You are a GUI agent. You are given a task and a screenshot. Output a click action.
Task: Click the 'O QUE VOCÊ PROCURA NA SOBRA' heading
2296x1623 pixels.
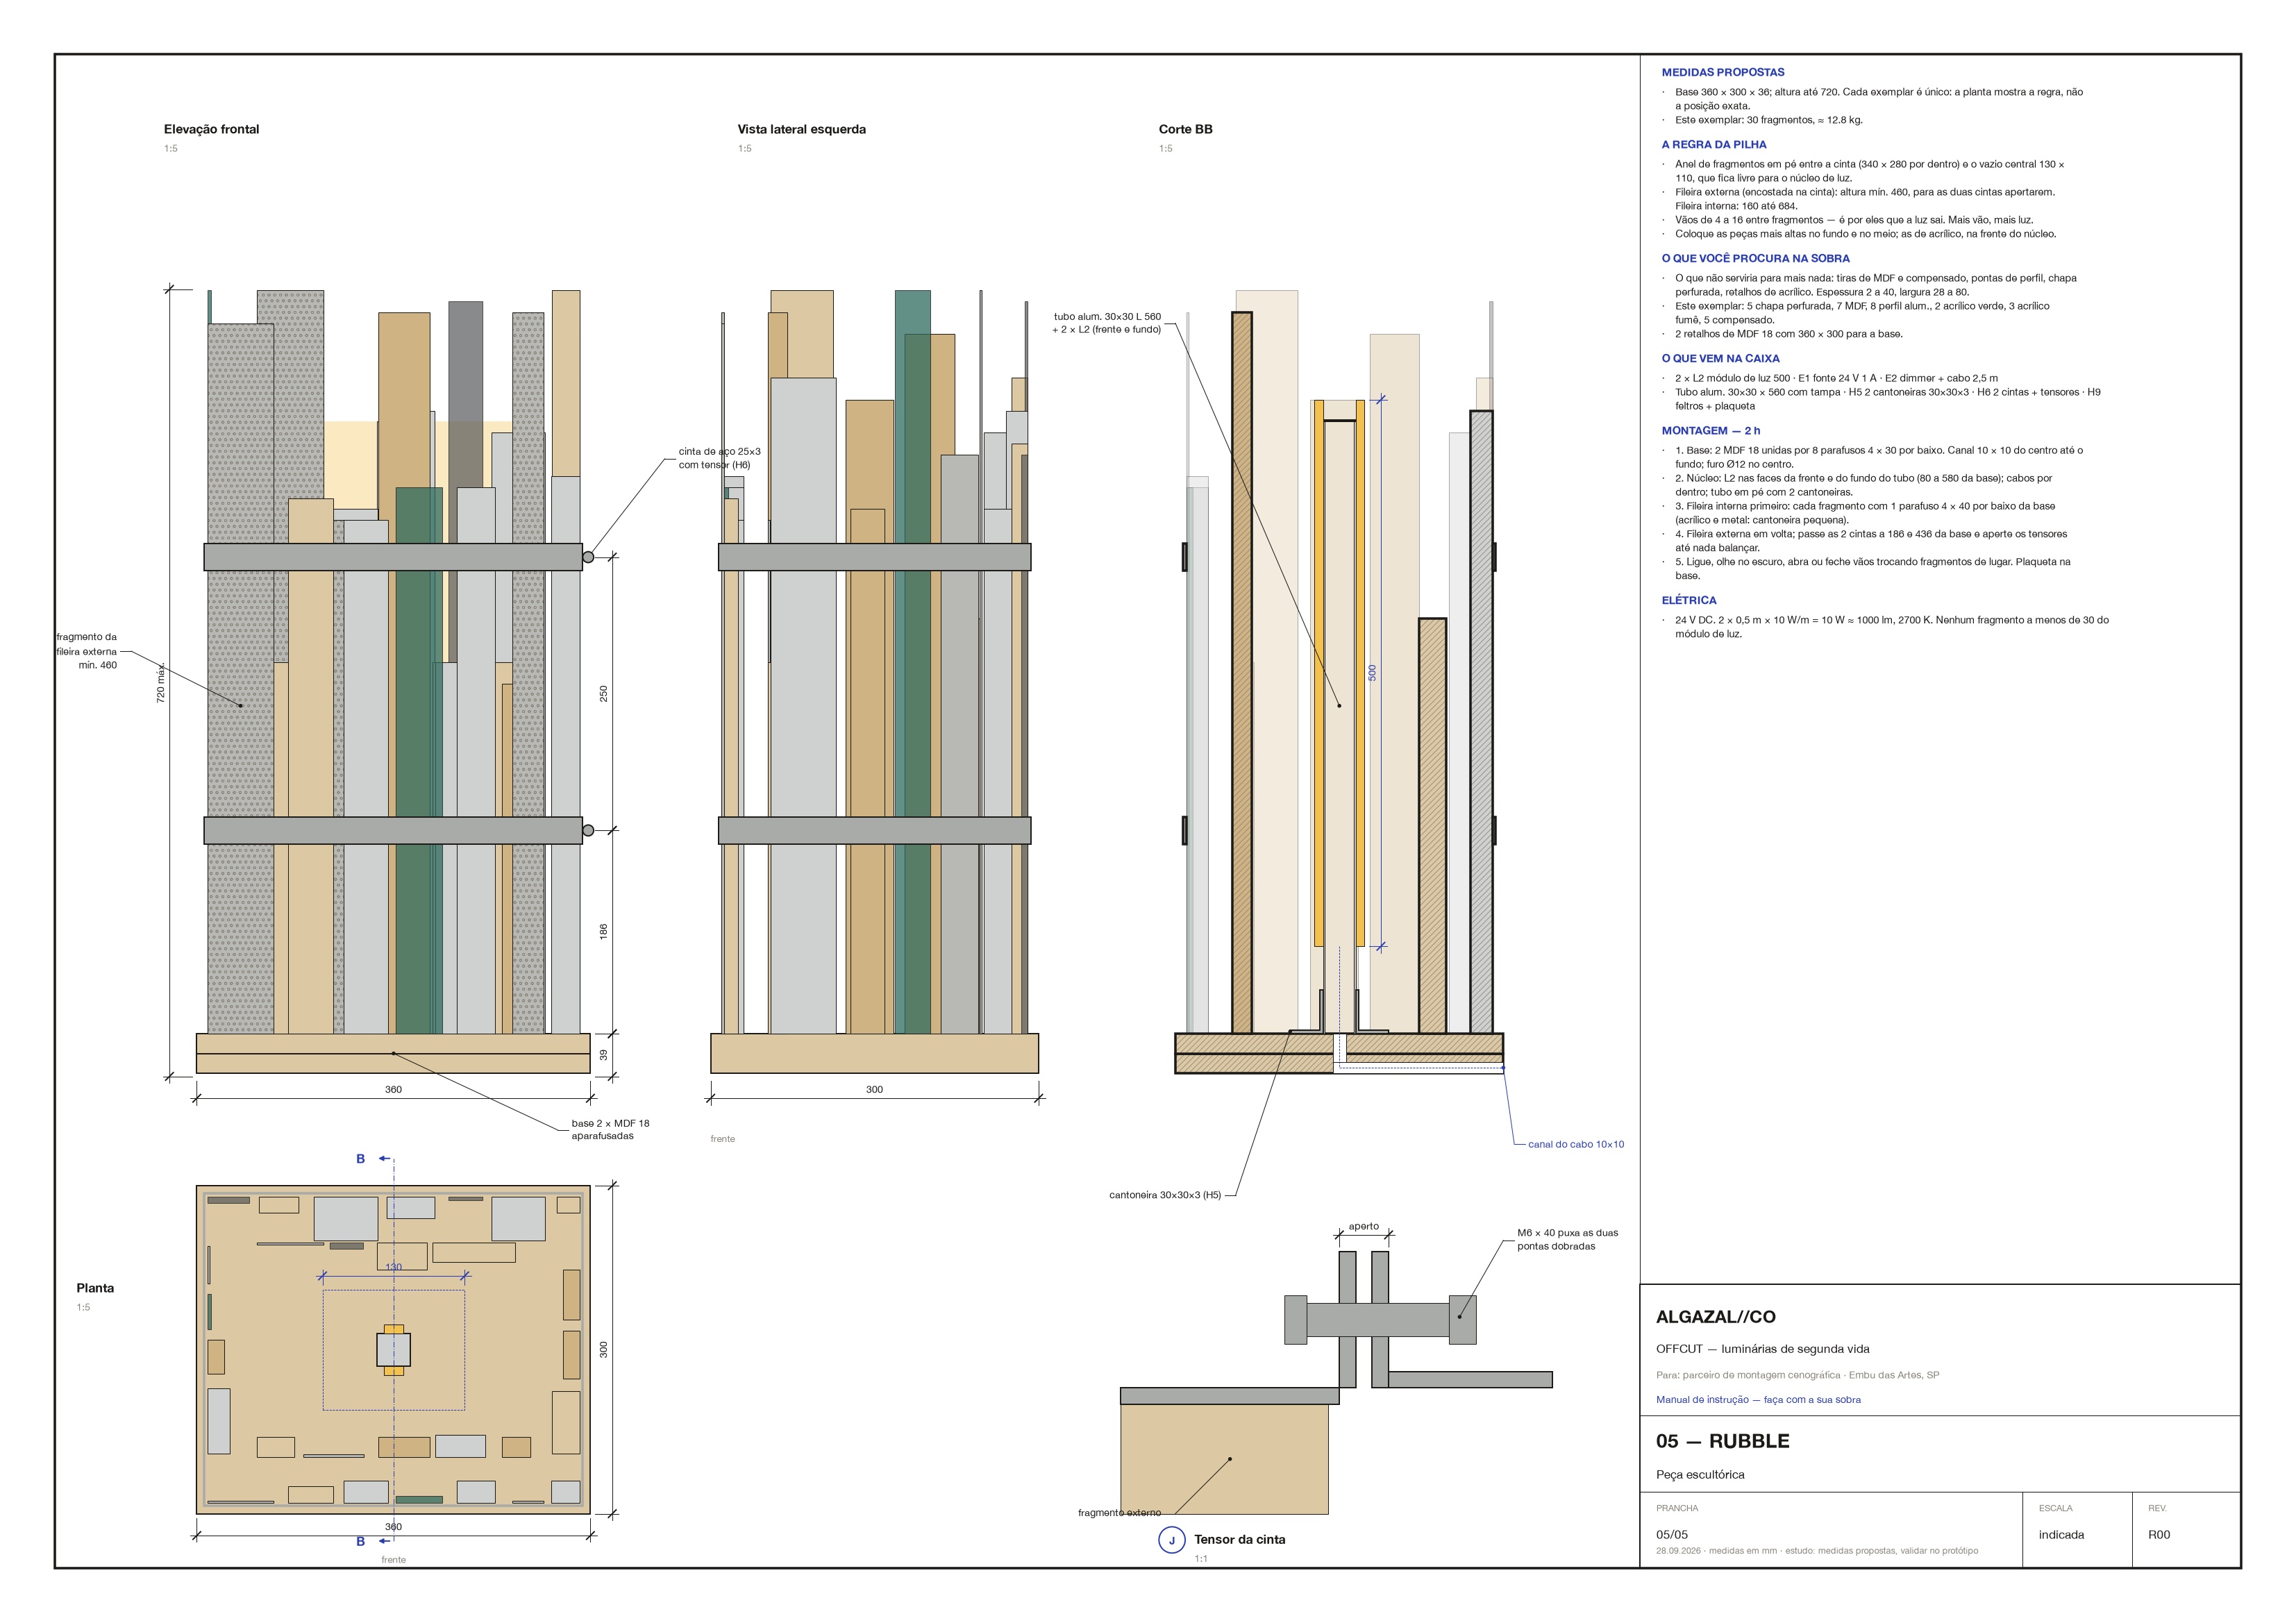1756,258
